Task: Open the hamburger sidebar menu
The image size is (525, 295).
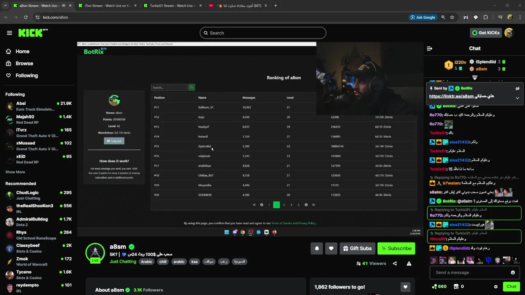Action: pos(9,33)
